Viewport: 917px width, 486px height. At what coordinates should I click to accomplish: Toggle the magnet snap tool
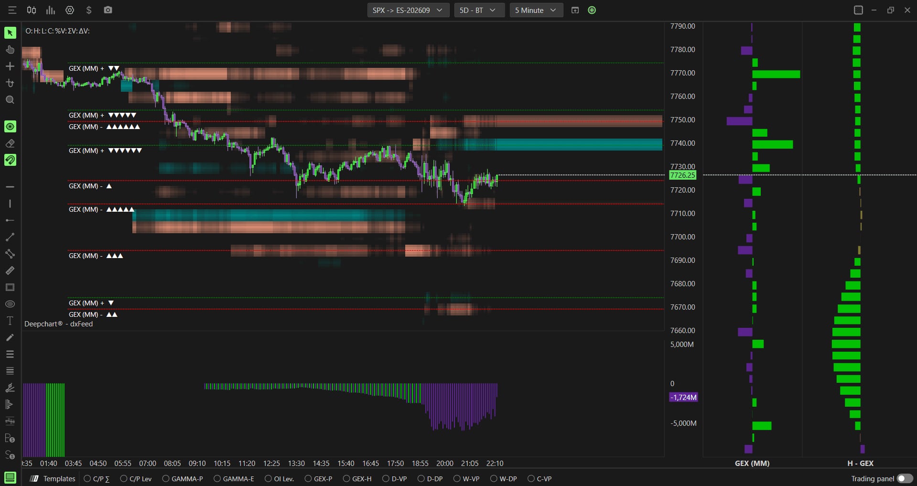click(10, 160)
